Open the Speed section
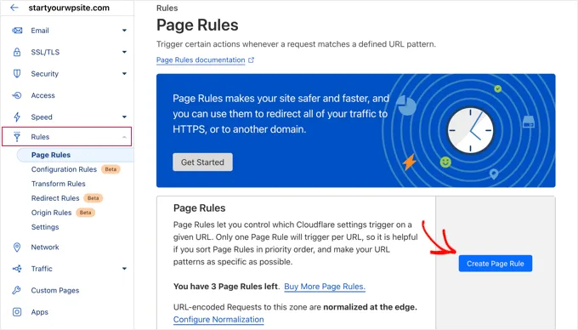The image size is (578, 330). [42, 117]
